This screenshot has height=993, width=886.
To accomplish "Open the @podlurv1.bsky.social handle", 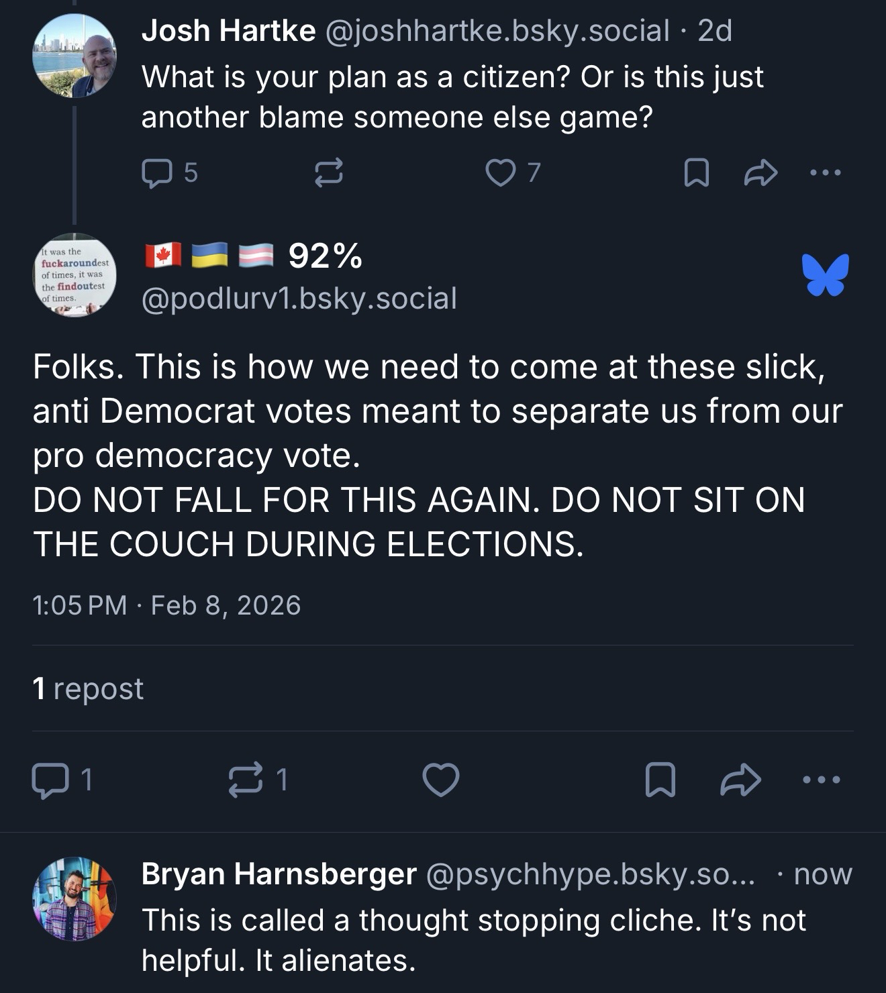I will pos(299,299).
